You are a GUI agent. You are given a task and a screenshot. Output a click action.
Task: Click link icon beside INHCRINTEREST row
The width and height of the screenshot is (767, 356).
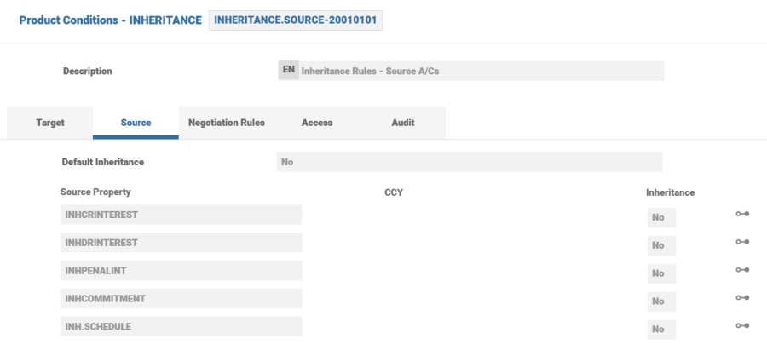click(x=741, y=215)
